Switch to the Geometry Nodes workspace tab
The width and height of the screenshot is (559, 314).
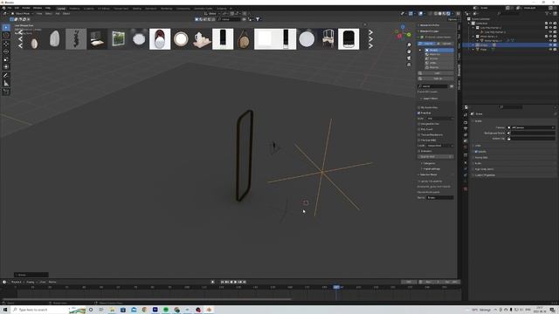click(204, 8)
